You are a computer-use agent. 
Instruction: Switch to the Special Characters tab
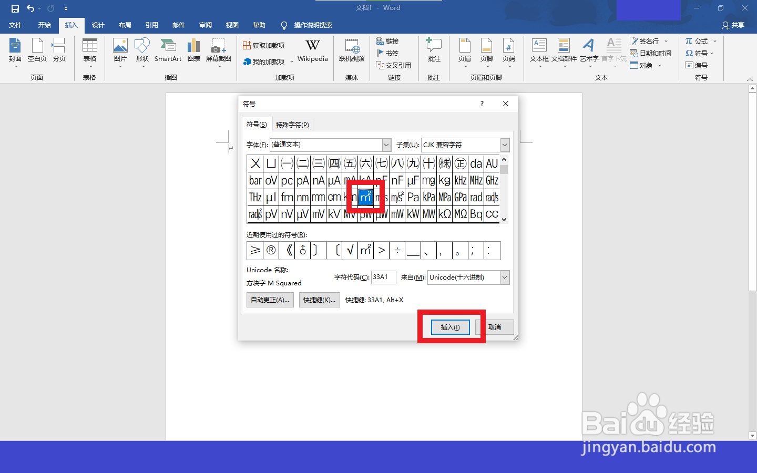[x=292, y=125]
